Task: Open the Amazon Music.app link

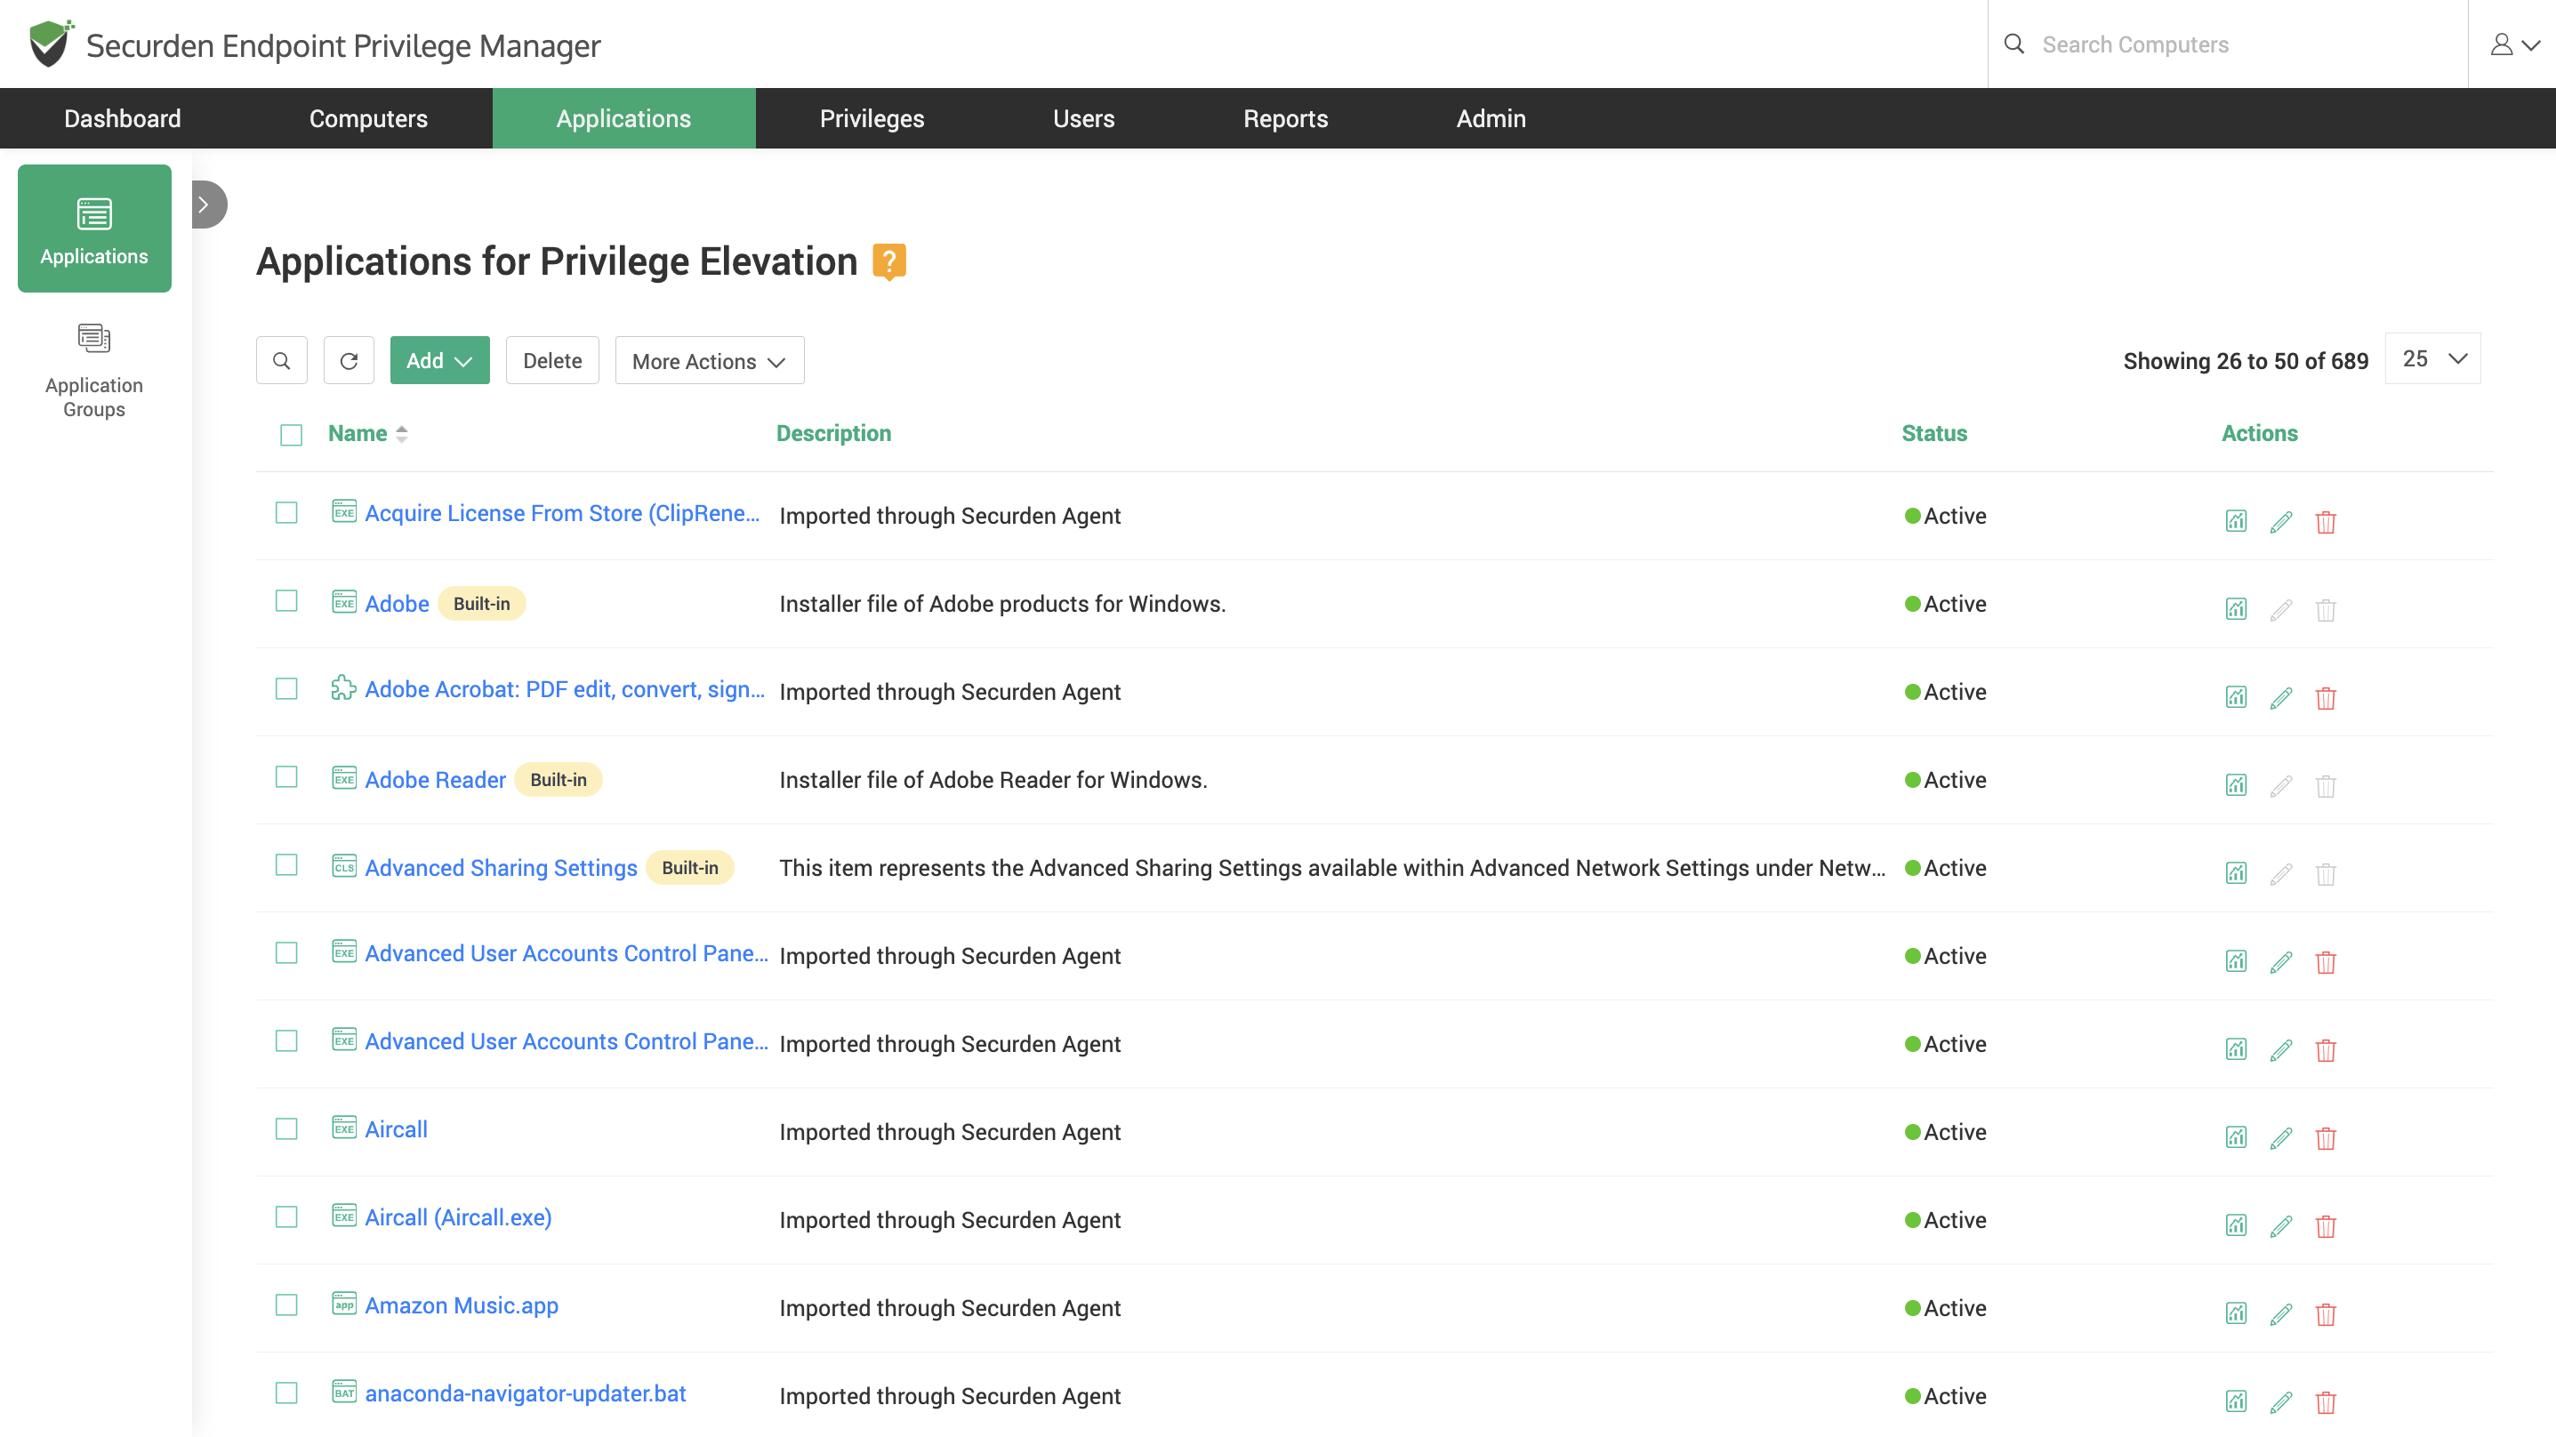Action: click(x=462, y=1306)
